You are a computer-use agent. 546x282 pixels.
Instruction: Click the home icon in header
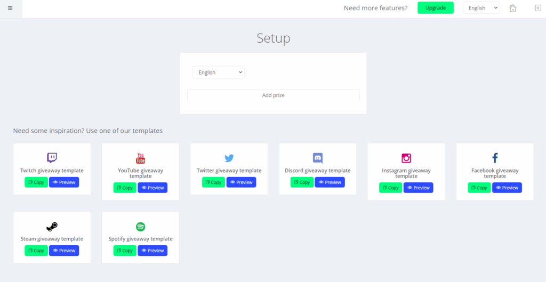[513, 8]
